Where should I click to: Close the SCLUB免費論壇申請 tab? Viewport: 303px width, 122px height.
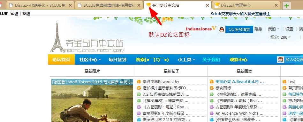click(139, 5)
